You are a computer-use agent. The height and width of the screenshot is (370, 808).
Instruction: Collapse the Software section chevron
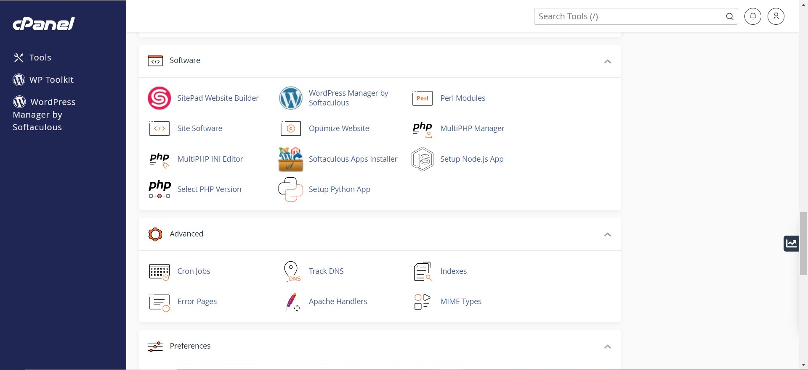(x=607, y=61)
